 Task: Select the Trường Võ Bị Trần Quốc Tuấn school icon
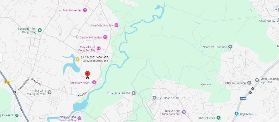(x=49, y=92)
